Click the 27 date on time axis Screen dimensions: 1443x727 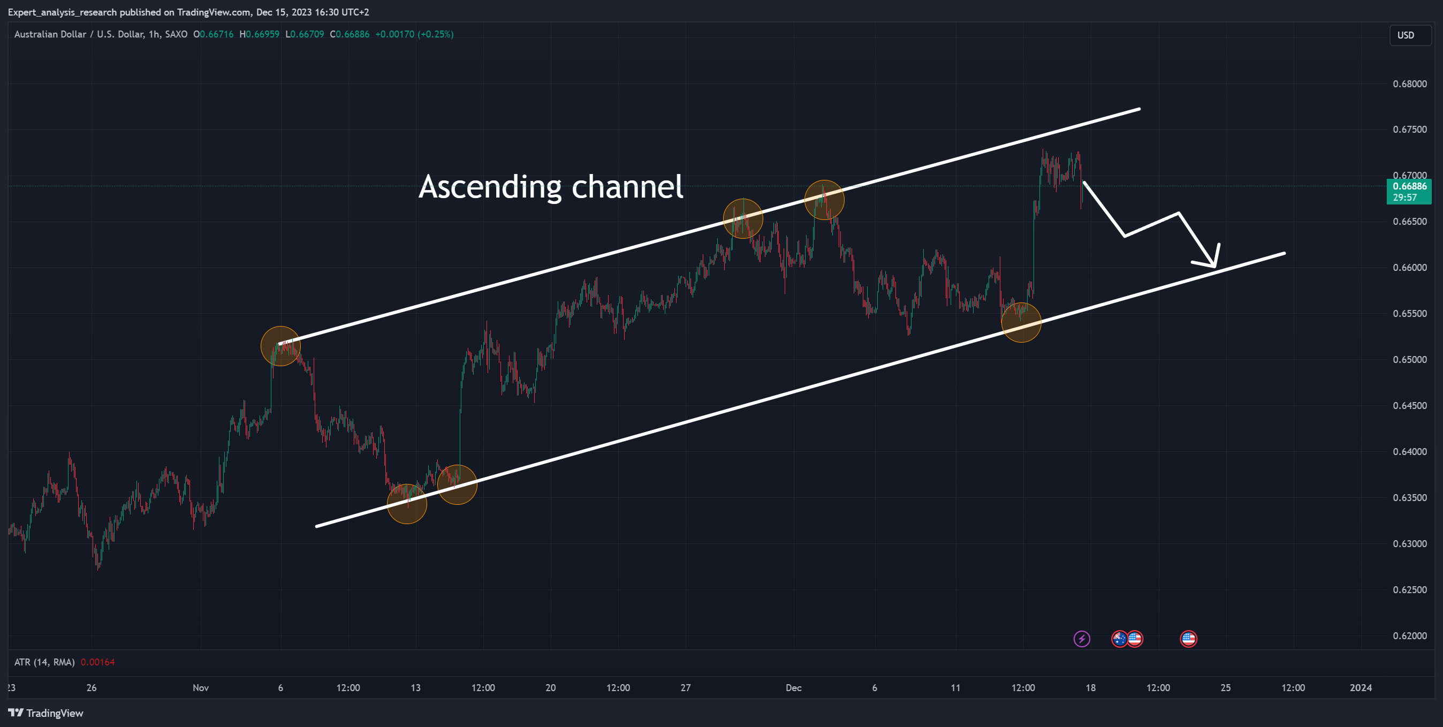click(685, 688)
